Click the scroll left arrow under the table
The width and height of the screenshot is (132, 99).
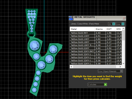pyautogui.click(x=71, y=67)
